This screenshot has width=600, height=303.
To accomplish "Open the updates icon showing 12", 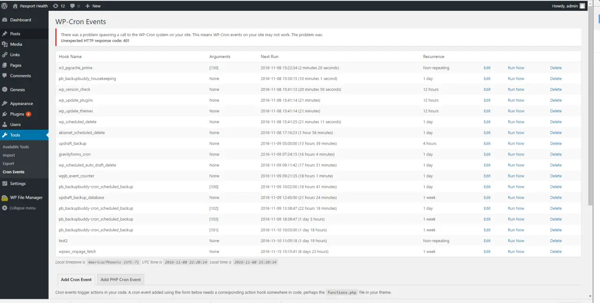I will tap(56, 6).
